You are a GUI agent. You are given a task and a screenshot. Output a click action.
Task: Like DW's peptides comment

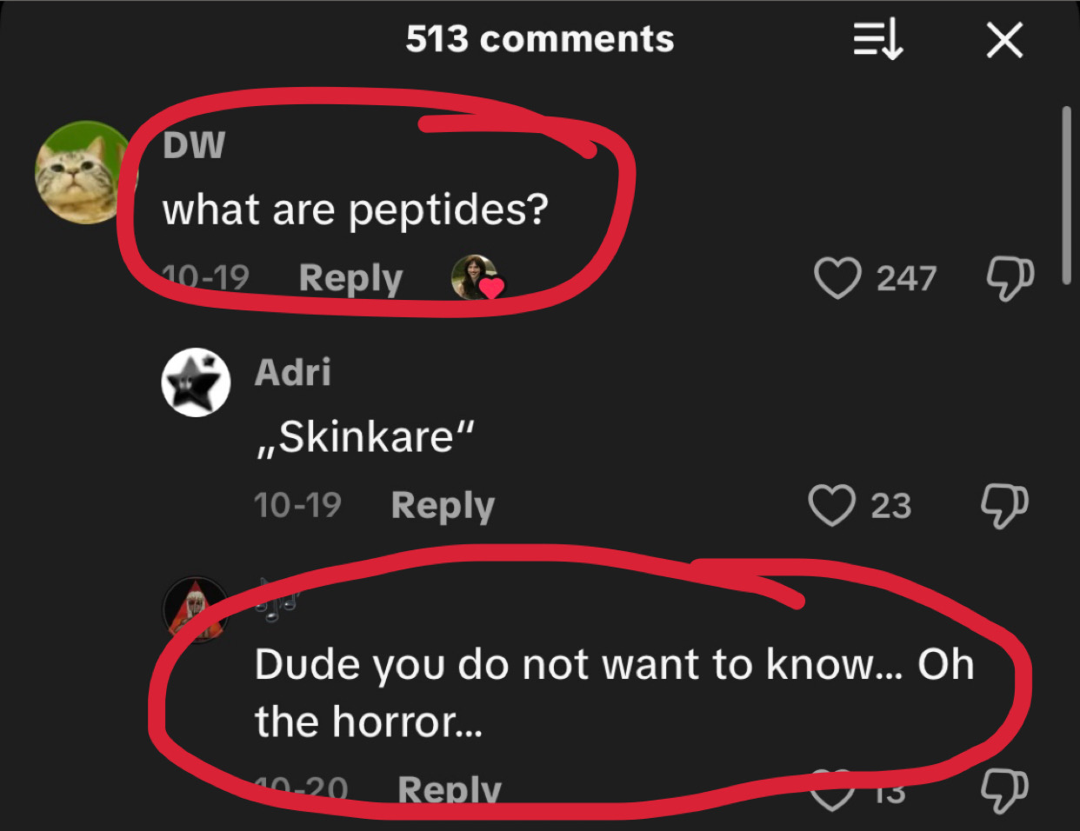pyautogui.click(x=837, y=278)
